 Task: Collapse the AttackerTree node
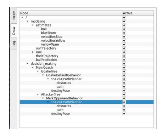coord(38,94)
